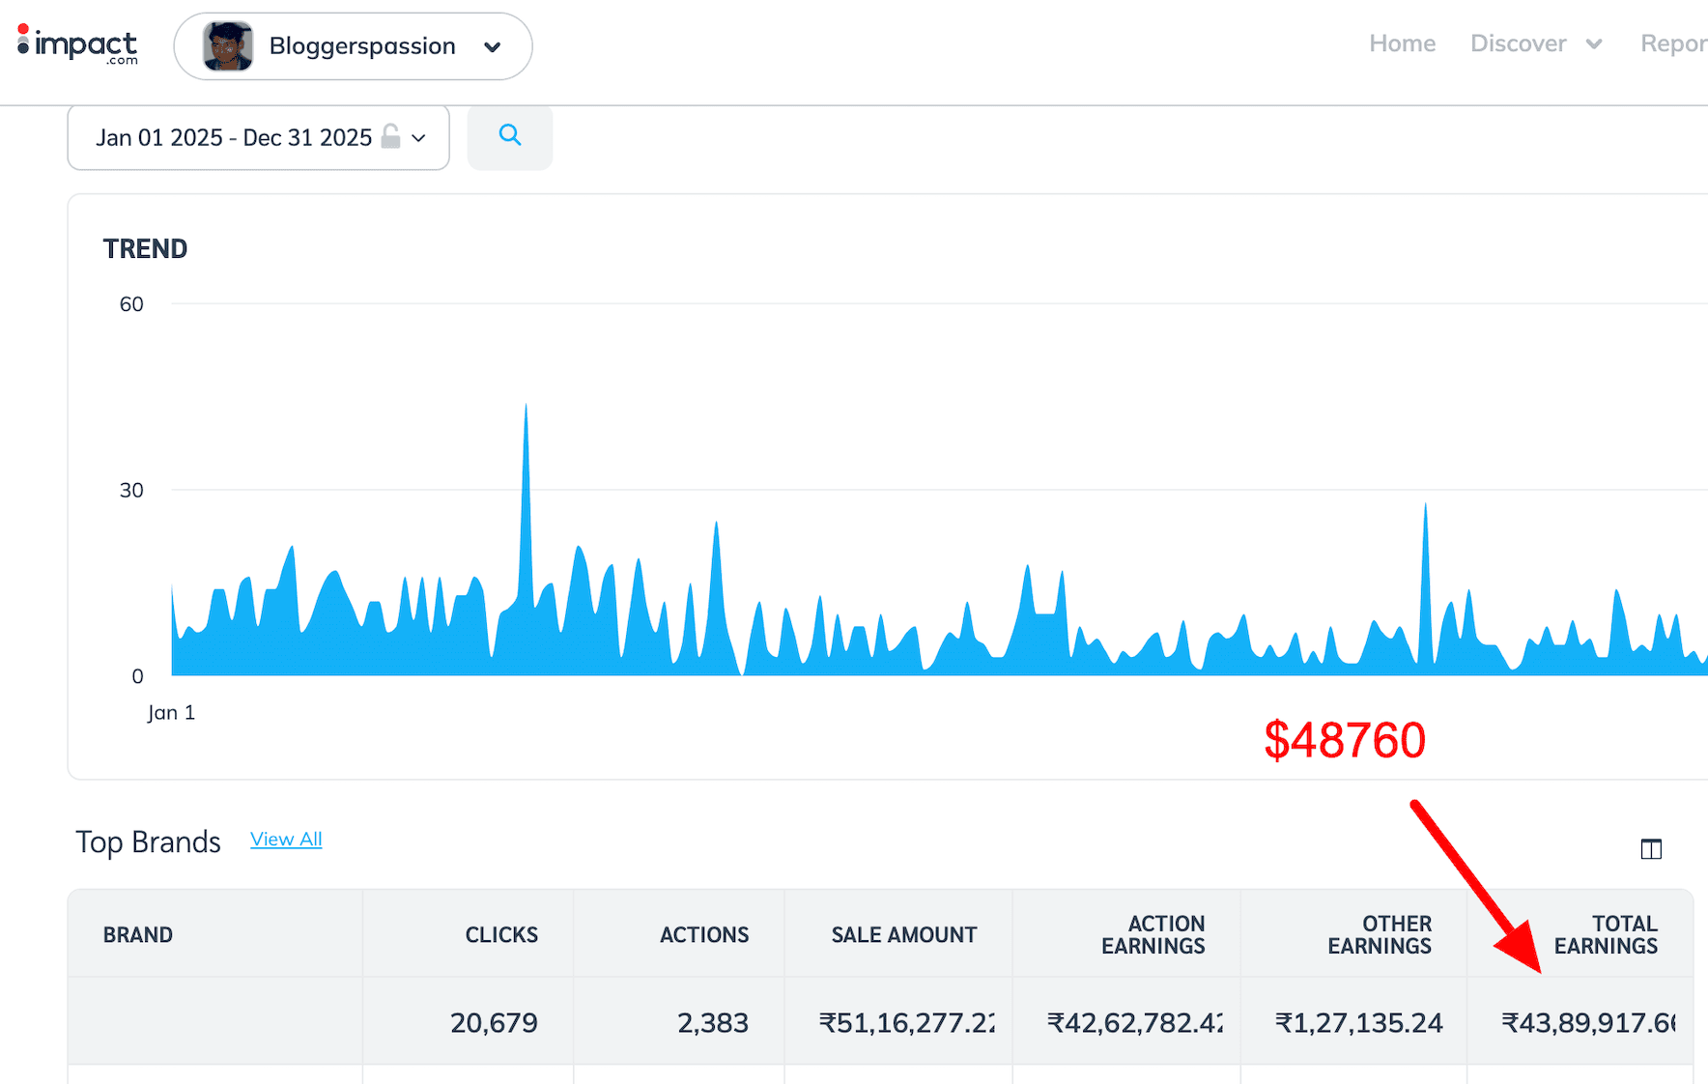Toggle the lock icon in date range
This screenshot has width=1708, height=1084.
pyautogui.click(x=390, y=137)
